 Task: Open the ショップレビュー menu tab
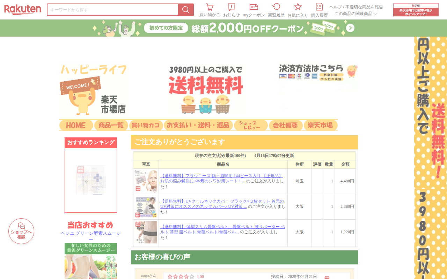click(x=251, y=125)
